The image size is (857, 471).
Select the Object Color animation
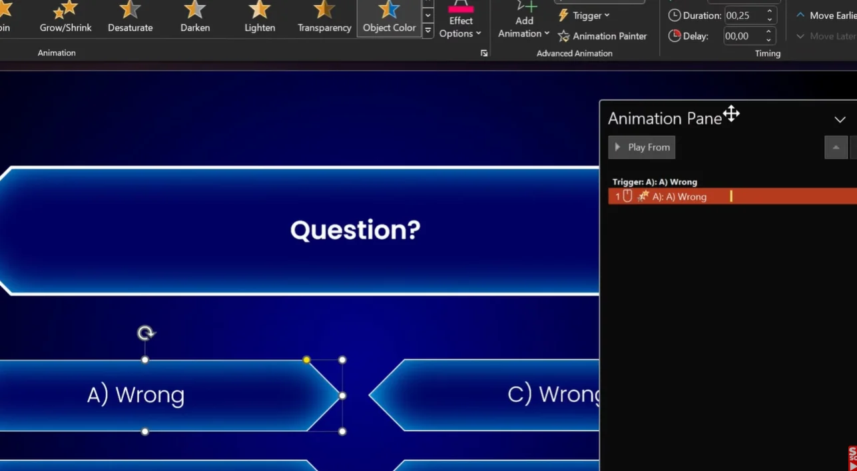[x=389, y=17]
